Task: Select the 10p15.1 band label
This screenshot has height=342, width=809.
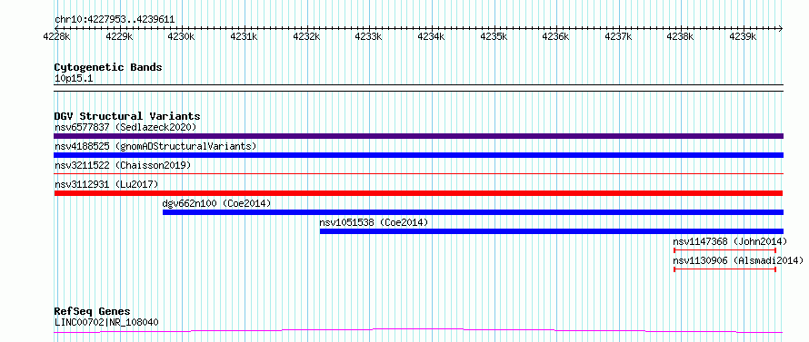Action: pos(74,79)
